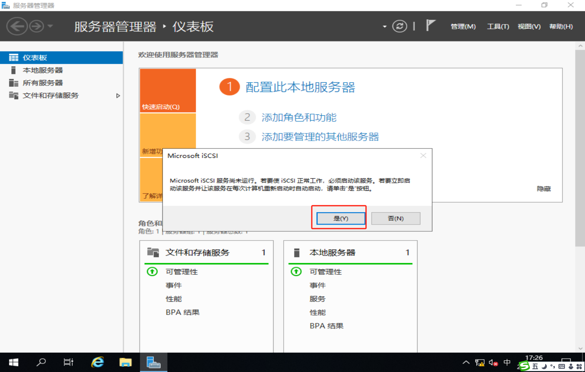Click the green Sogou S icon

click(524, 366)
